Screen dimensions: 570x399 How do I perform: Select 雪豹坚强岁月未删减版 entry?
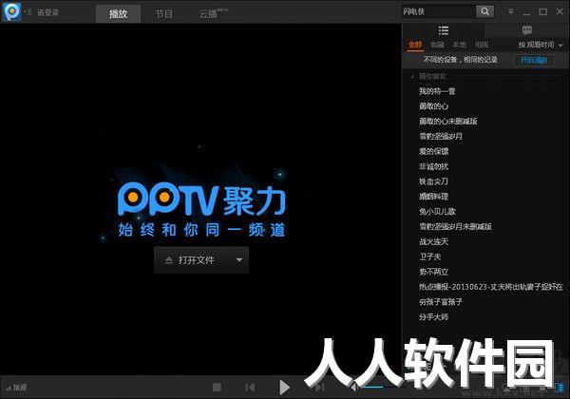(455, 226)
